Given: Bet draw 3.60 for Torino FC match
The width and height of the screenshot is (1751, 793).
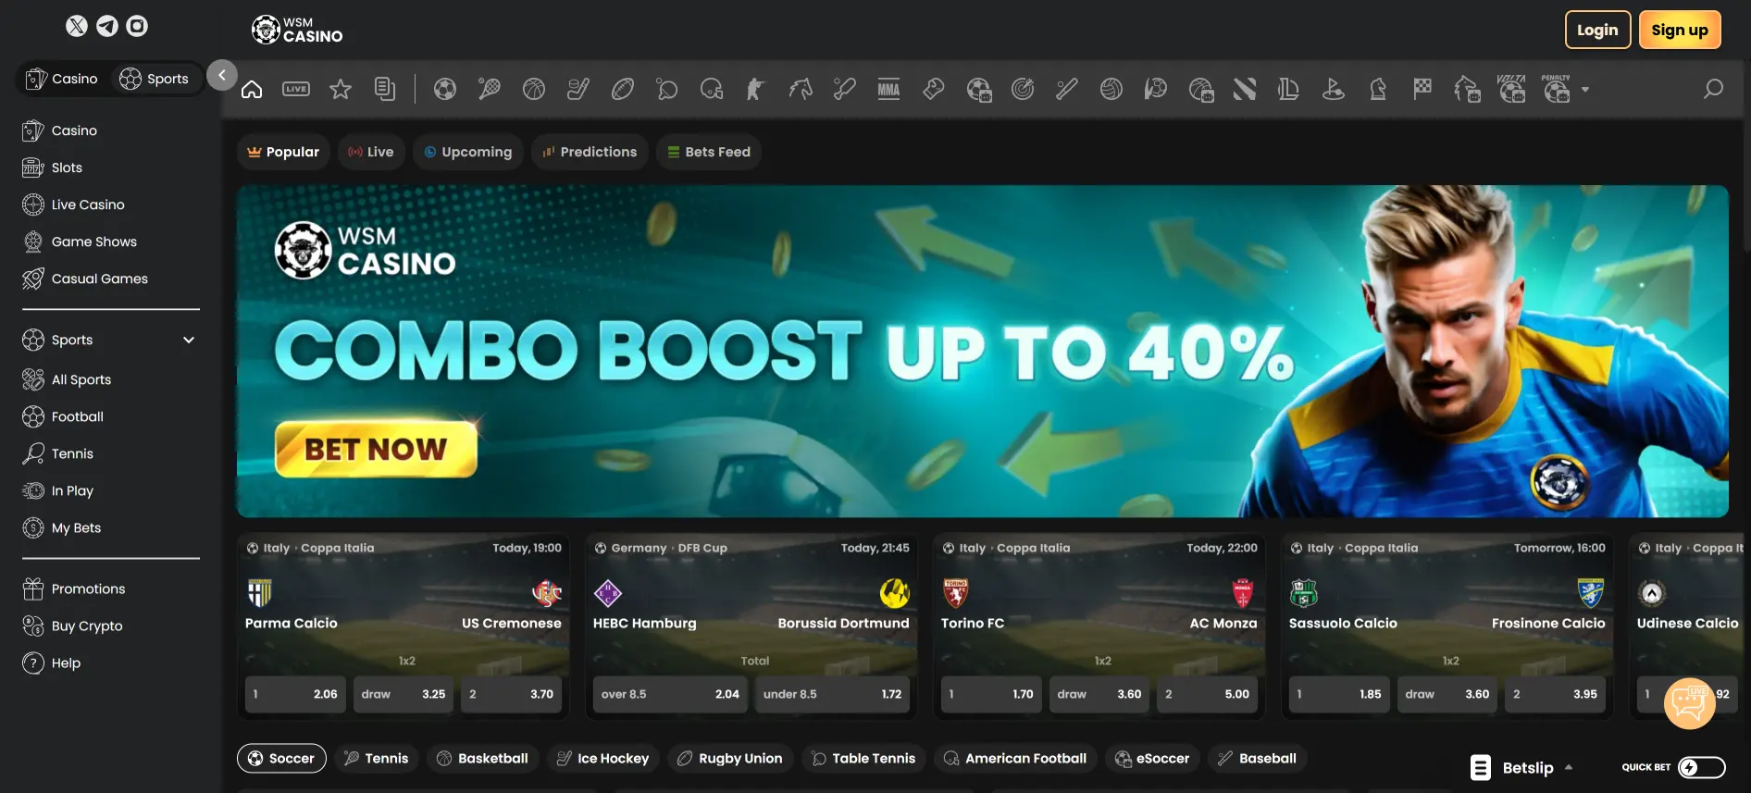Looking at the screenshot, I should [x=1099, y=694].
